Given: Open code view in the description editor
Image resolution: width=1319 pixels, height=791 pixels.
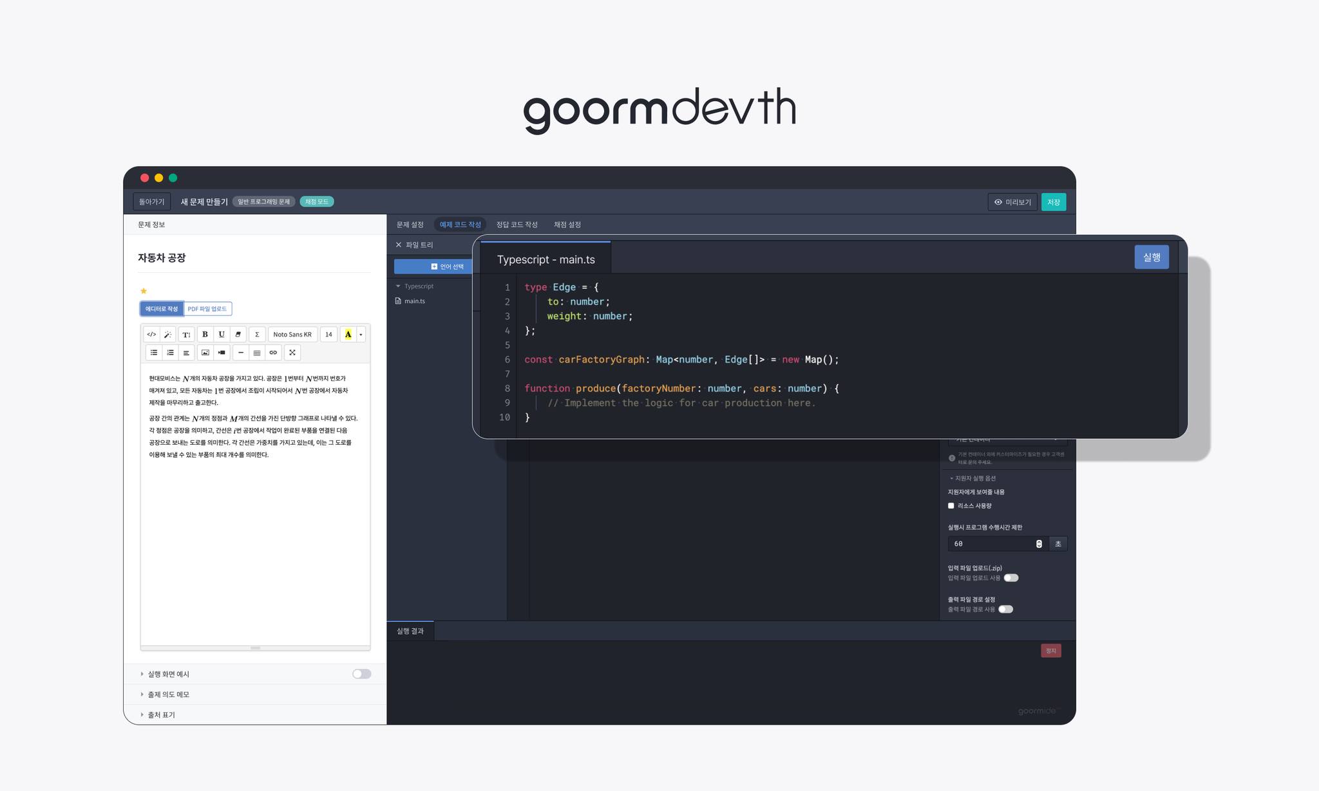Looking at the screenshot, I should pos(151,335).
